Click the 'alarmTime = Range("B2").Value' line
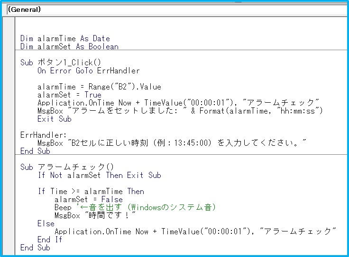Viewport: 349px width, 257px height. click(99, 87)
